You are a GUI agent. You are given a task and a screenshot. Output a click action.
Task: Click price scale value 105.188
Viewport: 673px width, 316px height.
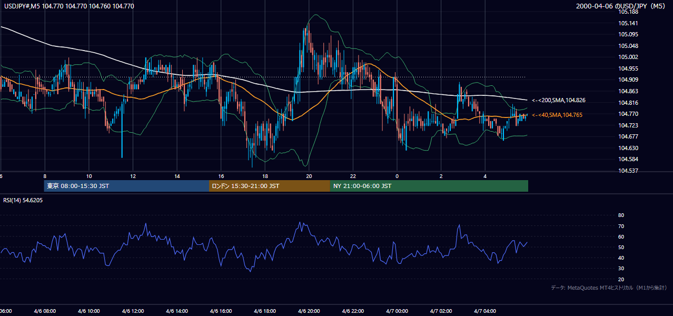tap(628, 12)
